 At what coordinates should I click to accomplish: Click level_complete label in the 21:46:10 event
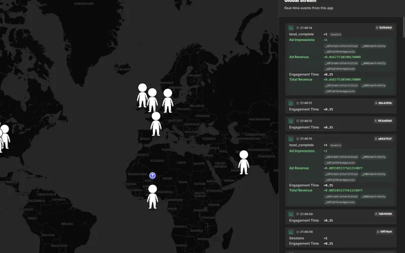click(x=301, y=145)
